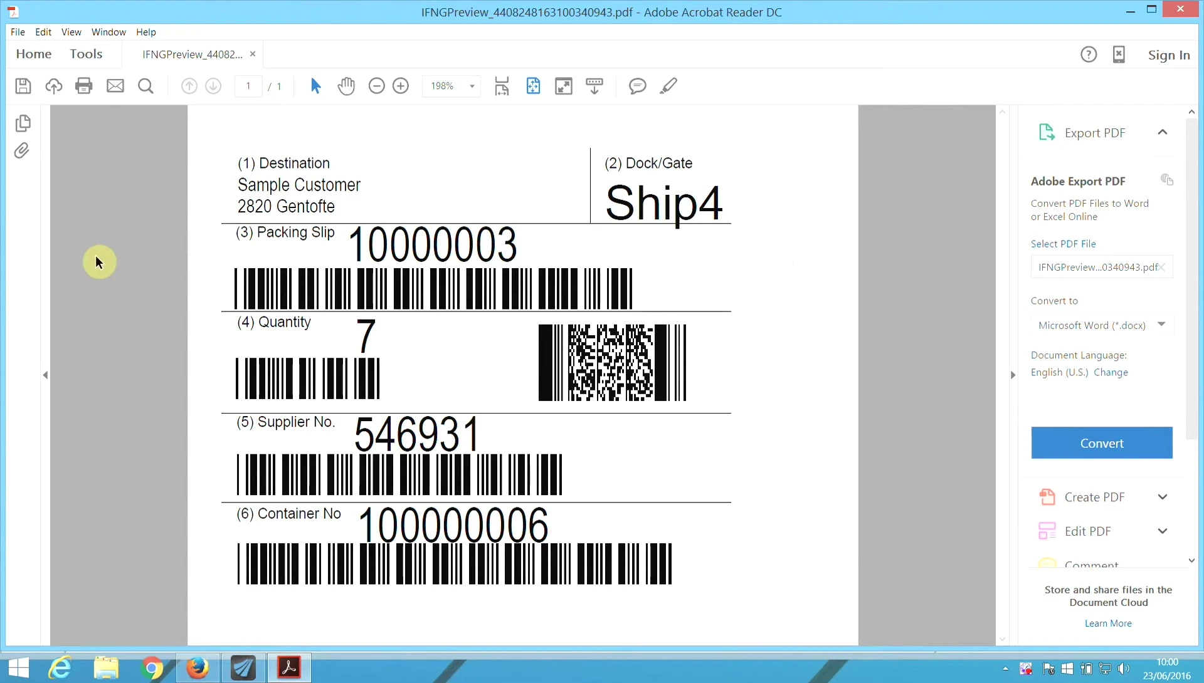The width and height of the screenshot is (1204, 683).
Task: Collapse the left navigation pane arrow
Action: (x=45, y=375)
